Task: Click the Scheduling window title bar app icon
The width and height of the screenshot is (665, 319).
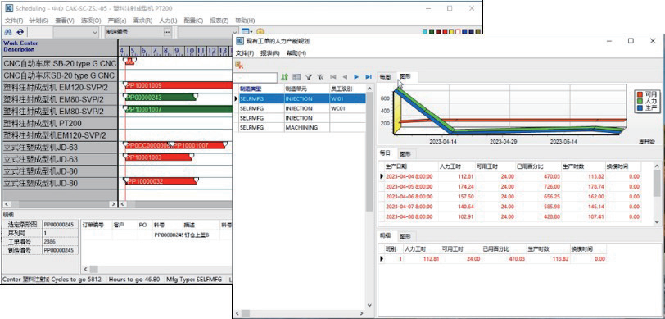Action: [x=8, y=8]
